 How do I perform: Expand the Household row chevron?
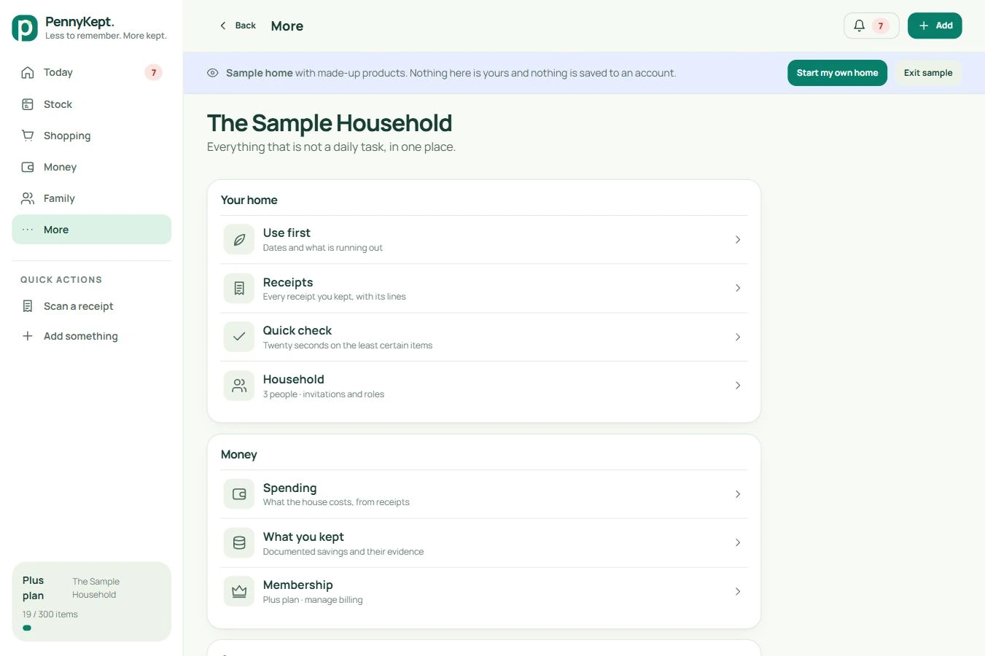click(738, 386)
